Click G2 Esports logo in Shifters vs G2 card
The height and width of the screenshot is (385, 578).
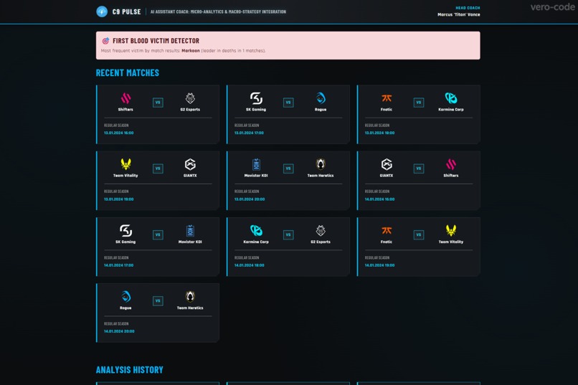[190, 98]
